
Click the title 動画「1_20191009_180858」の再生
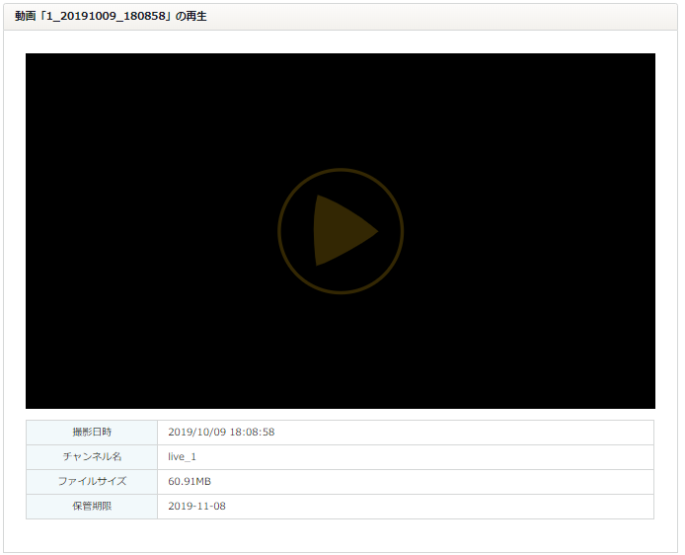[x=111, y=17]
